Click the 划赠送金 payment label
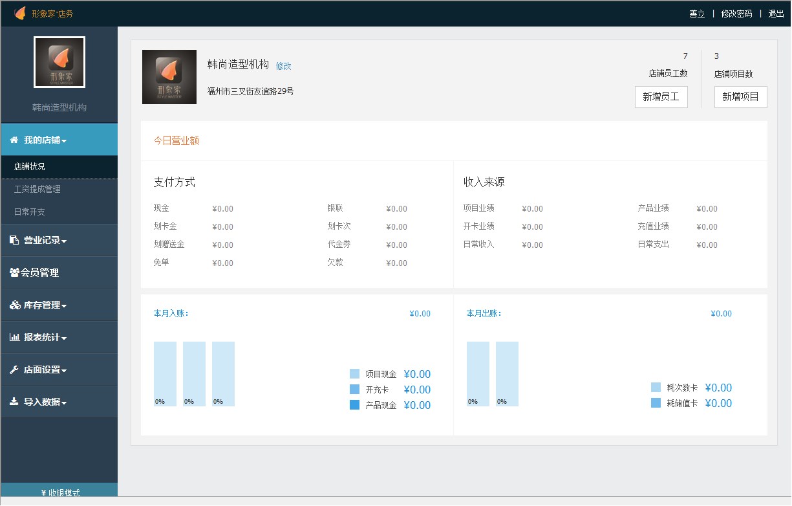792x506 pixels. click(x=169, y=245)
